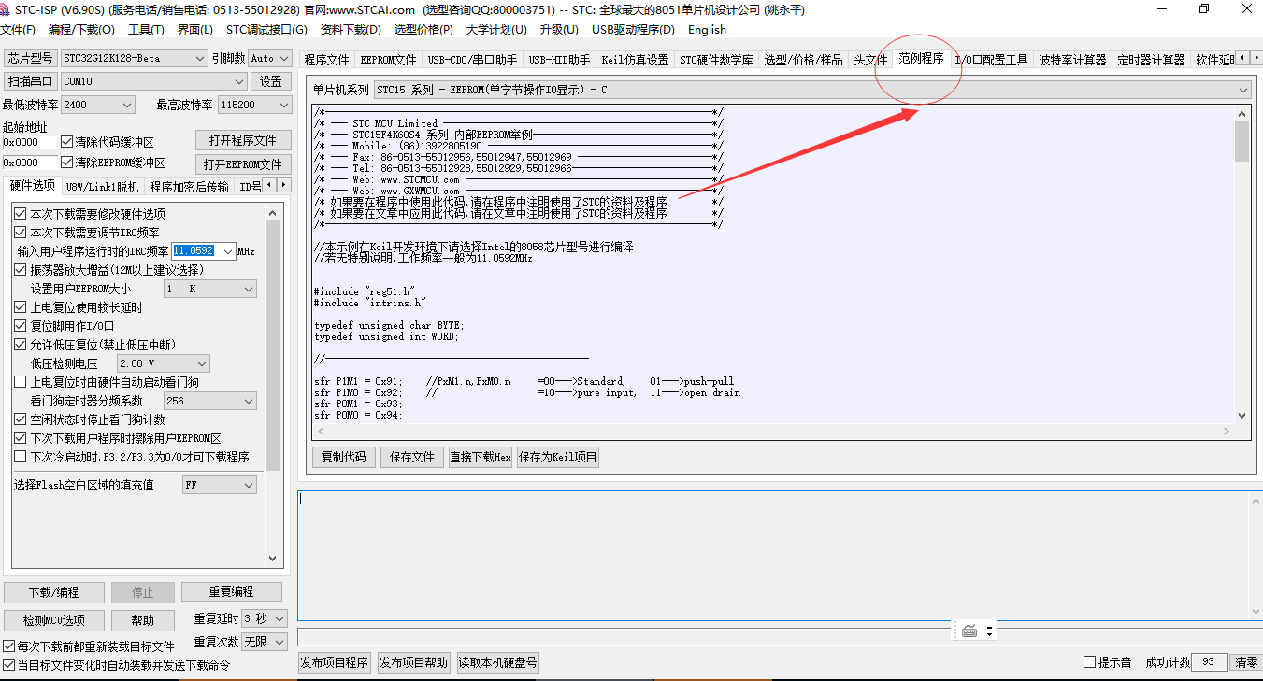
Task: Open the 重复延时 3 秒 dropdown
Action: (266, 618)
